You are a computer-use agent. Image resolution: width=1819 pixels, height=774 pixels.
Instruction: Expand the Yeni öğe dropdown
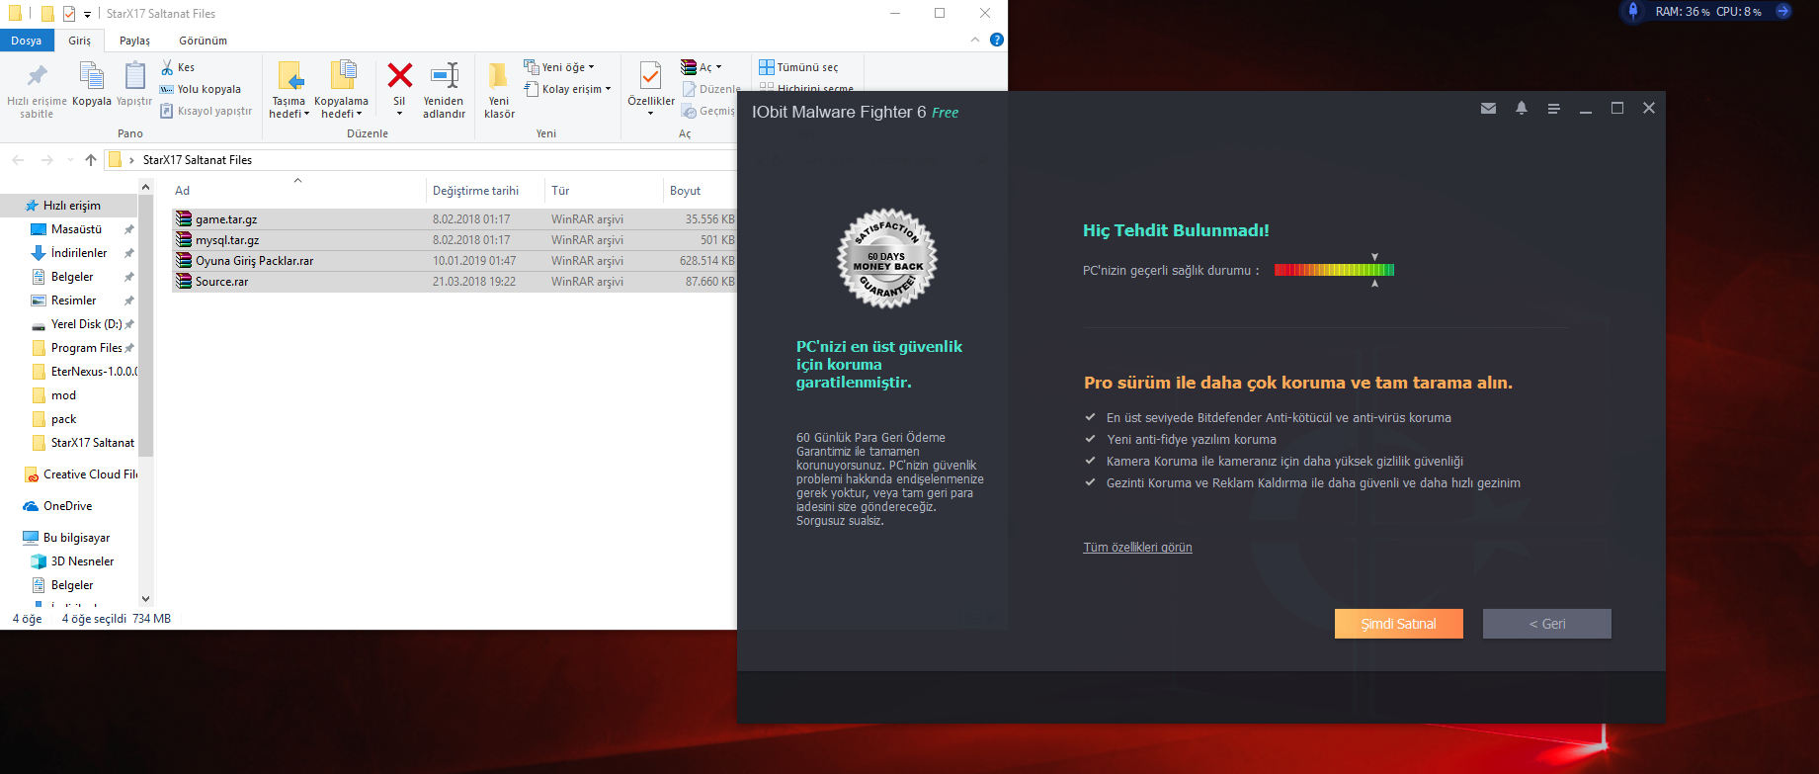pos(559,67)
